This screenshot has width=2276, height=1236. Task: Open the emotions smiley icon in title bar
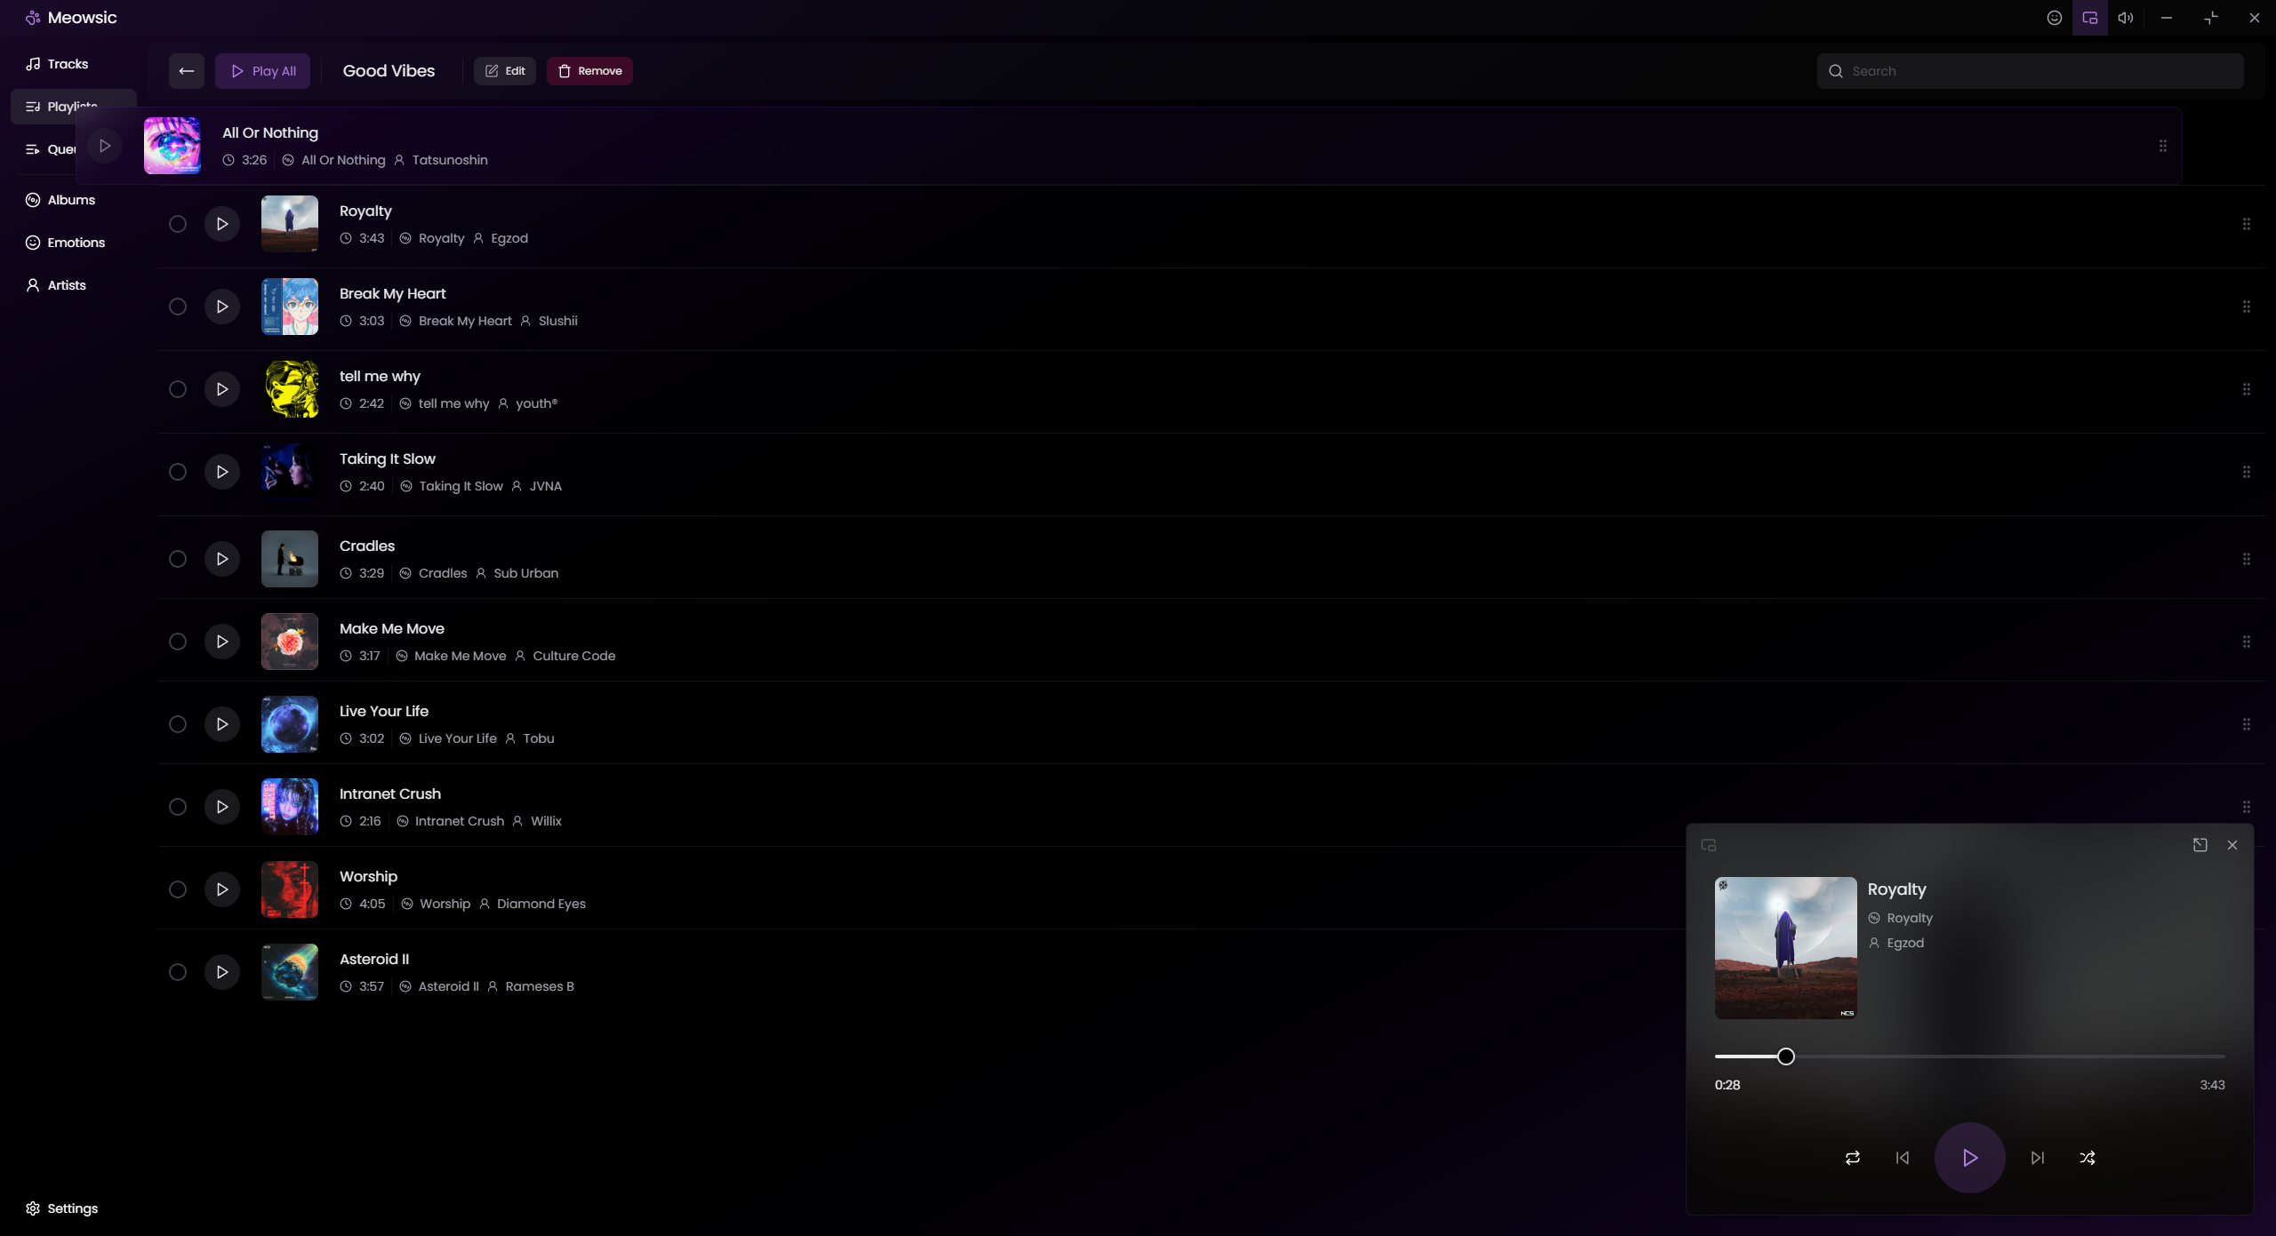[x=2055, y=18]
